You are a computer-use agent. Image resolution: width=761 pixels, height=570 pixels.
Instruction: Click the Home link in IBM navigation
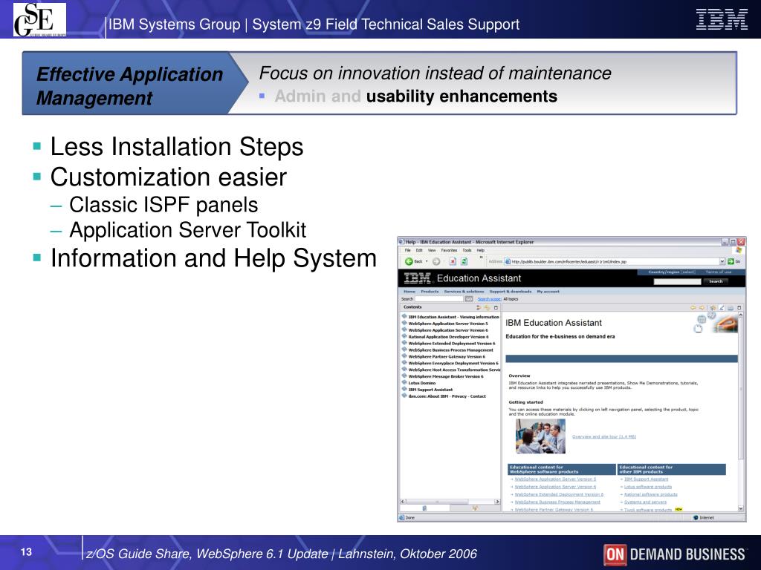click(x=409, y=291)
